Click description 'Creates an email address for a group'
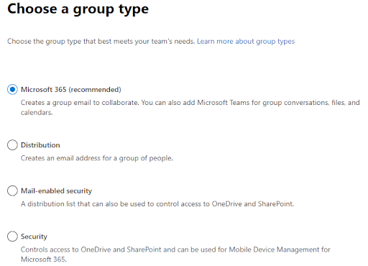 [x=97, y=158]
